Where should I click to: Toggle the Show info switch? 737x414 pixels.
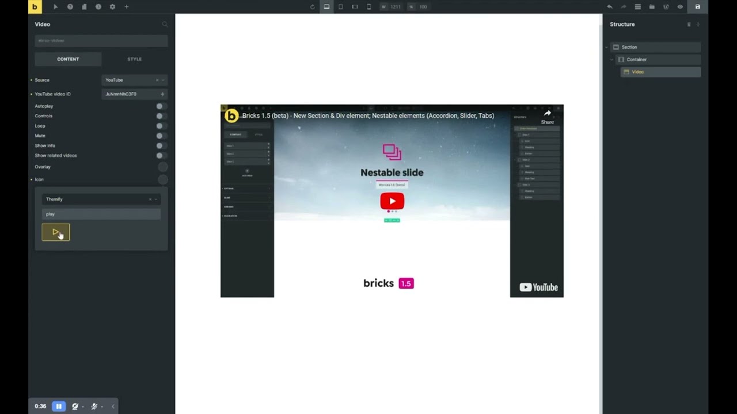click(x=162, y=145)
